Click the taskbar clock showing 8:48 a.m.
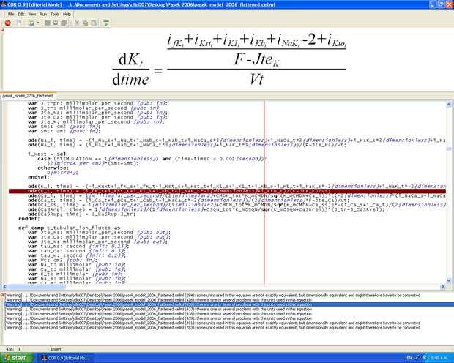Screen dimensions: 454x363 pos(440,358)
